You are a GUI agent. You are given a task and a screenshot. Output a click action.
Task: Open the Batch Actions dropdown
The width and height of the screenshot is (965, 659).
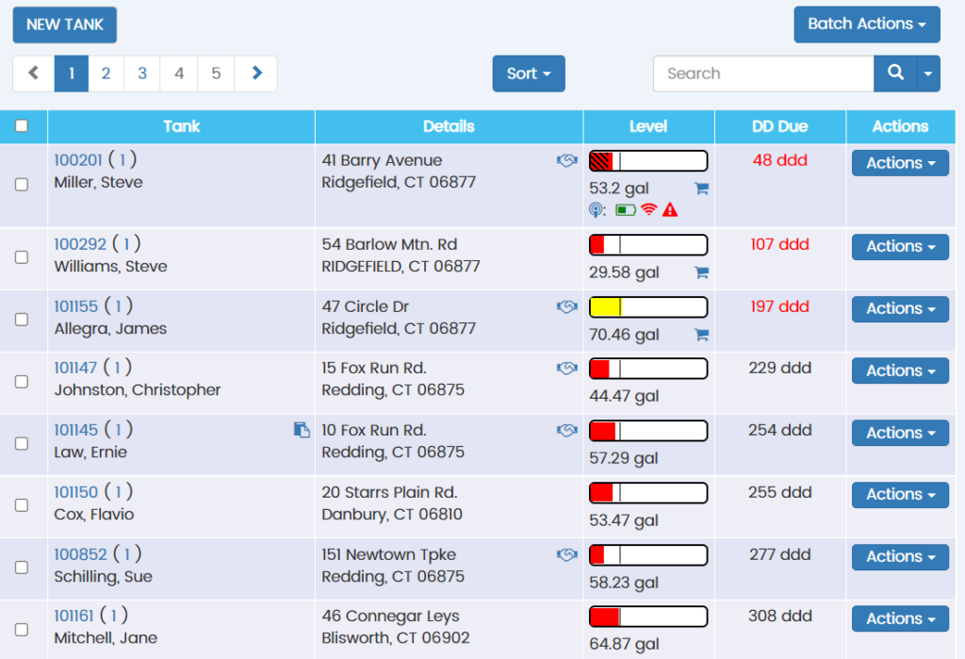pyautogui.click(x=867, y=25)
